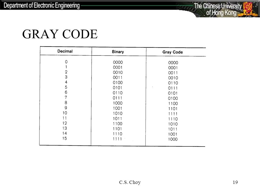Image resolution: width=260 pixels, height=195 pixels.
Task: Select decimal value 9 in Decimal column
Action: [x=66, y=108]
